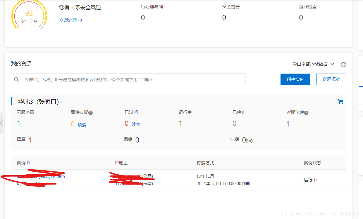Collapse the panel using the left chevron arrow
The image size is (363, 219).
(2, 123)
